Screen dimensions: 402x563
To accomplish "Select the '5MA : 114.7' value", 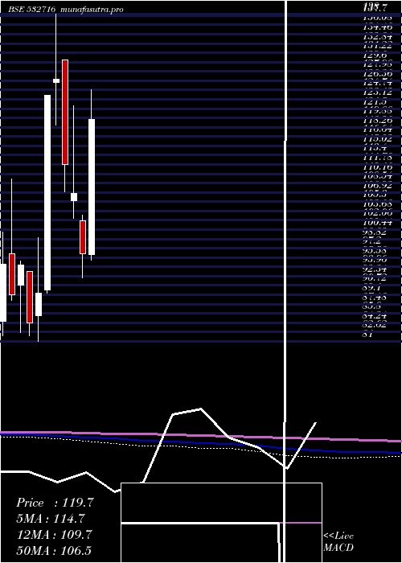I will tap(51, 519).
